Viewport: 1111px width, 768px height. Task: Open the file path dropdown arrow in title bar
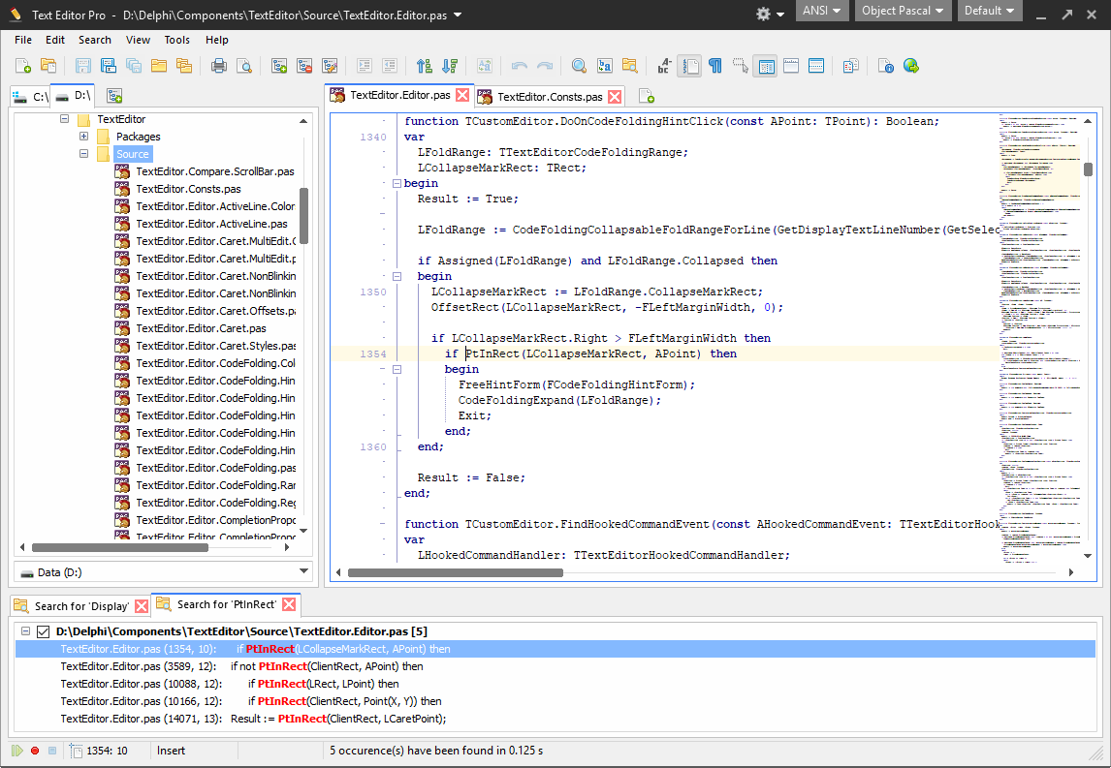coord(458,15)
